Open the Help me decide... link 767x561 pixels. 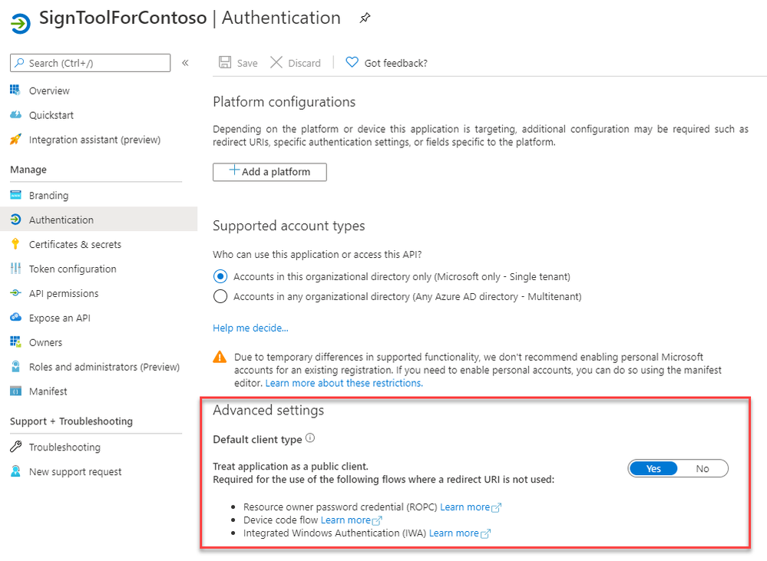coord(250,328)
